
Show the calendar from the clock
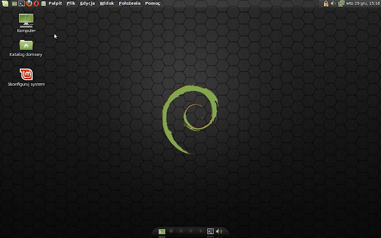363,4
